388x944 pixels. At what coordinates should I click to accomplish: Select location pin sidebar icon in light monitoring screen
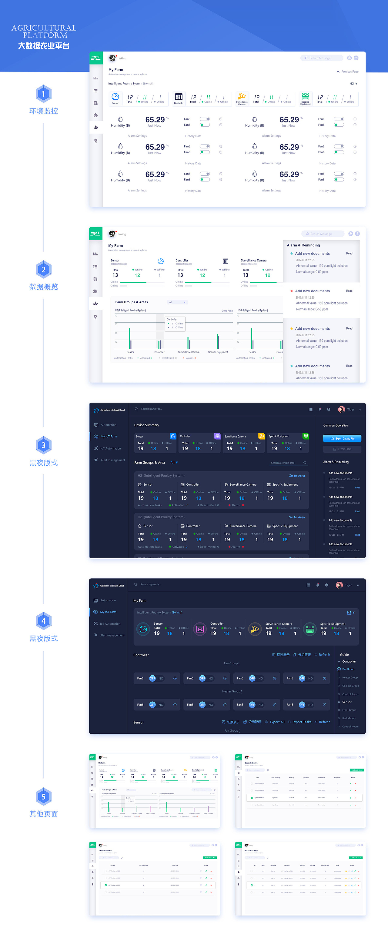(x=96, y=141)
